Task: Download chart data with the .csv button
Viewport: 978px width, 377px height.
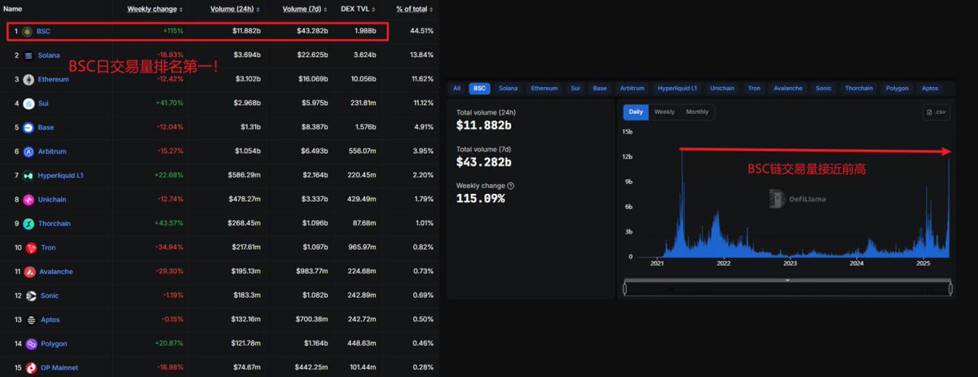Action: pyautogui.click(x=936, y=112)
